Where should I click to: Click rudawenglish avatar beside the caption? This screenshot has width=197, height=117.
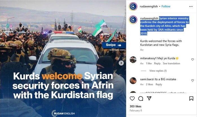point(133,20)
